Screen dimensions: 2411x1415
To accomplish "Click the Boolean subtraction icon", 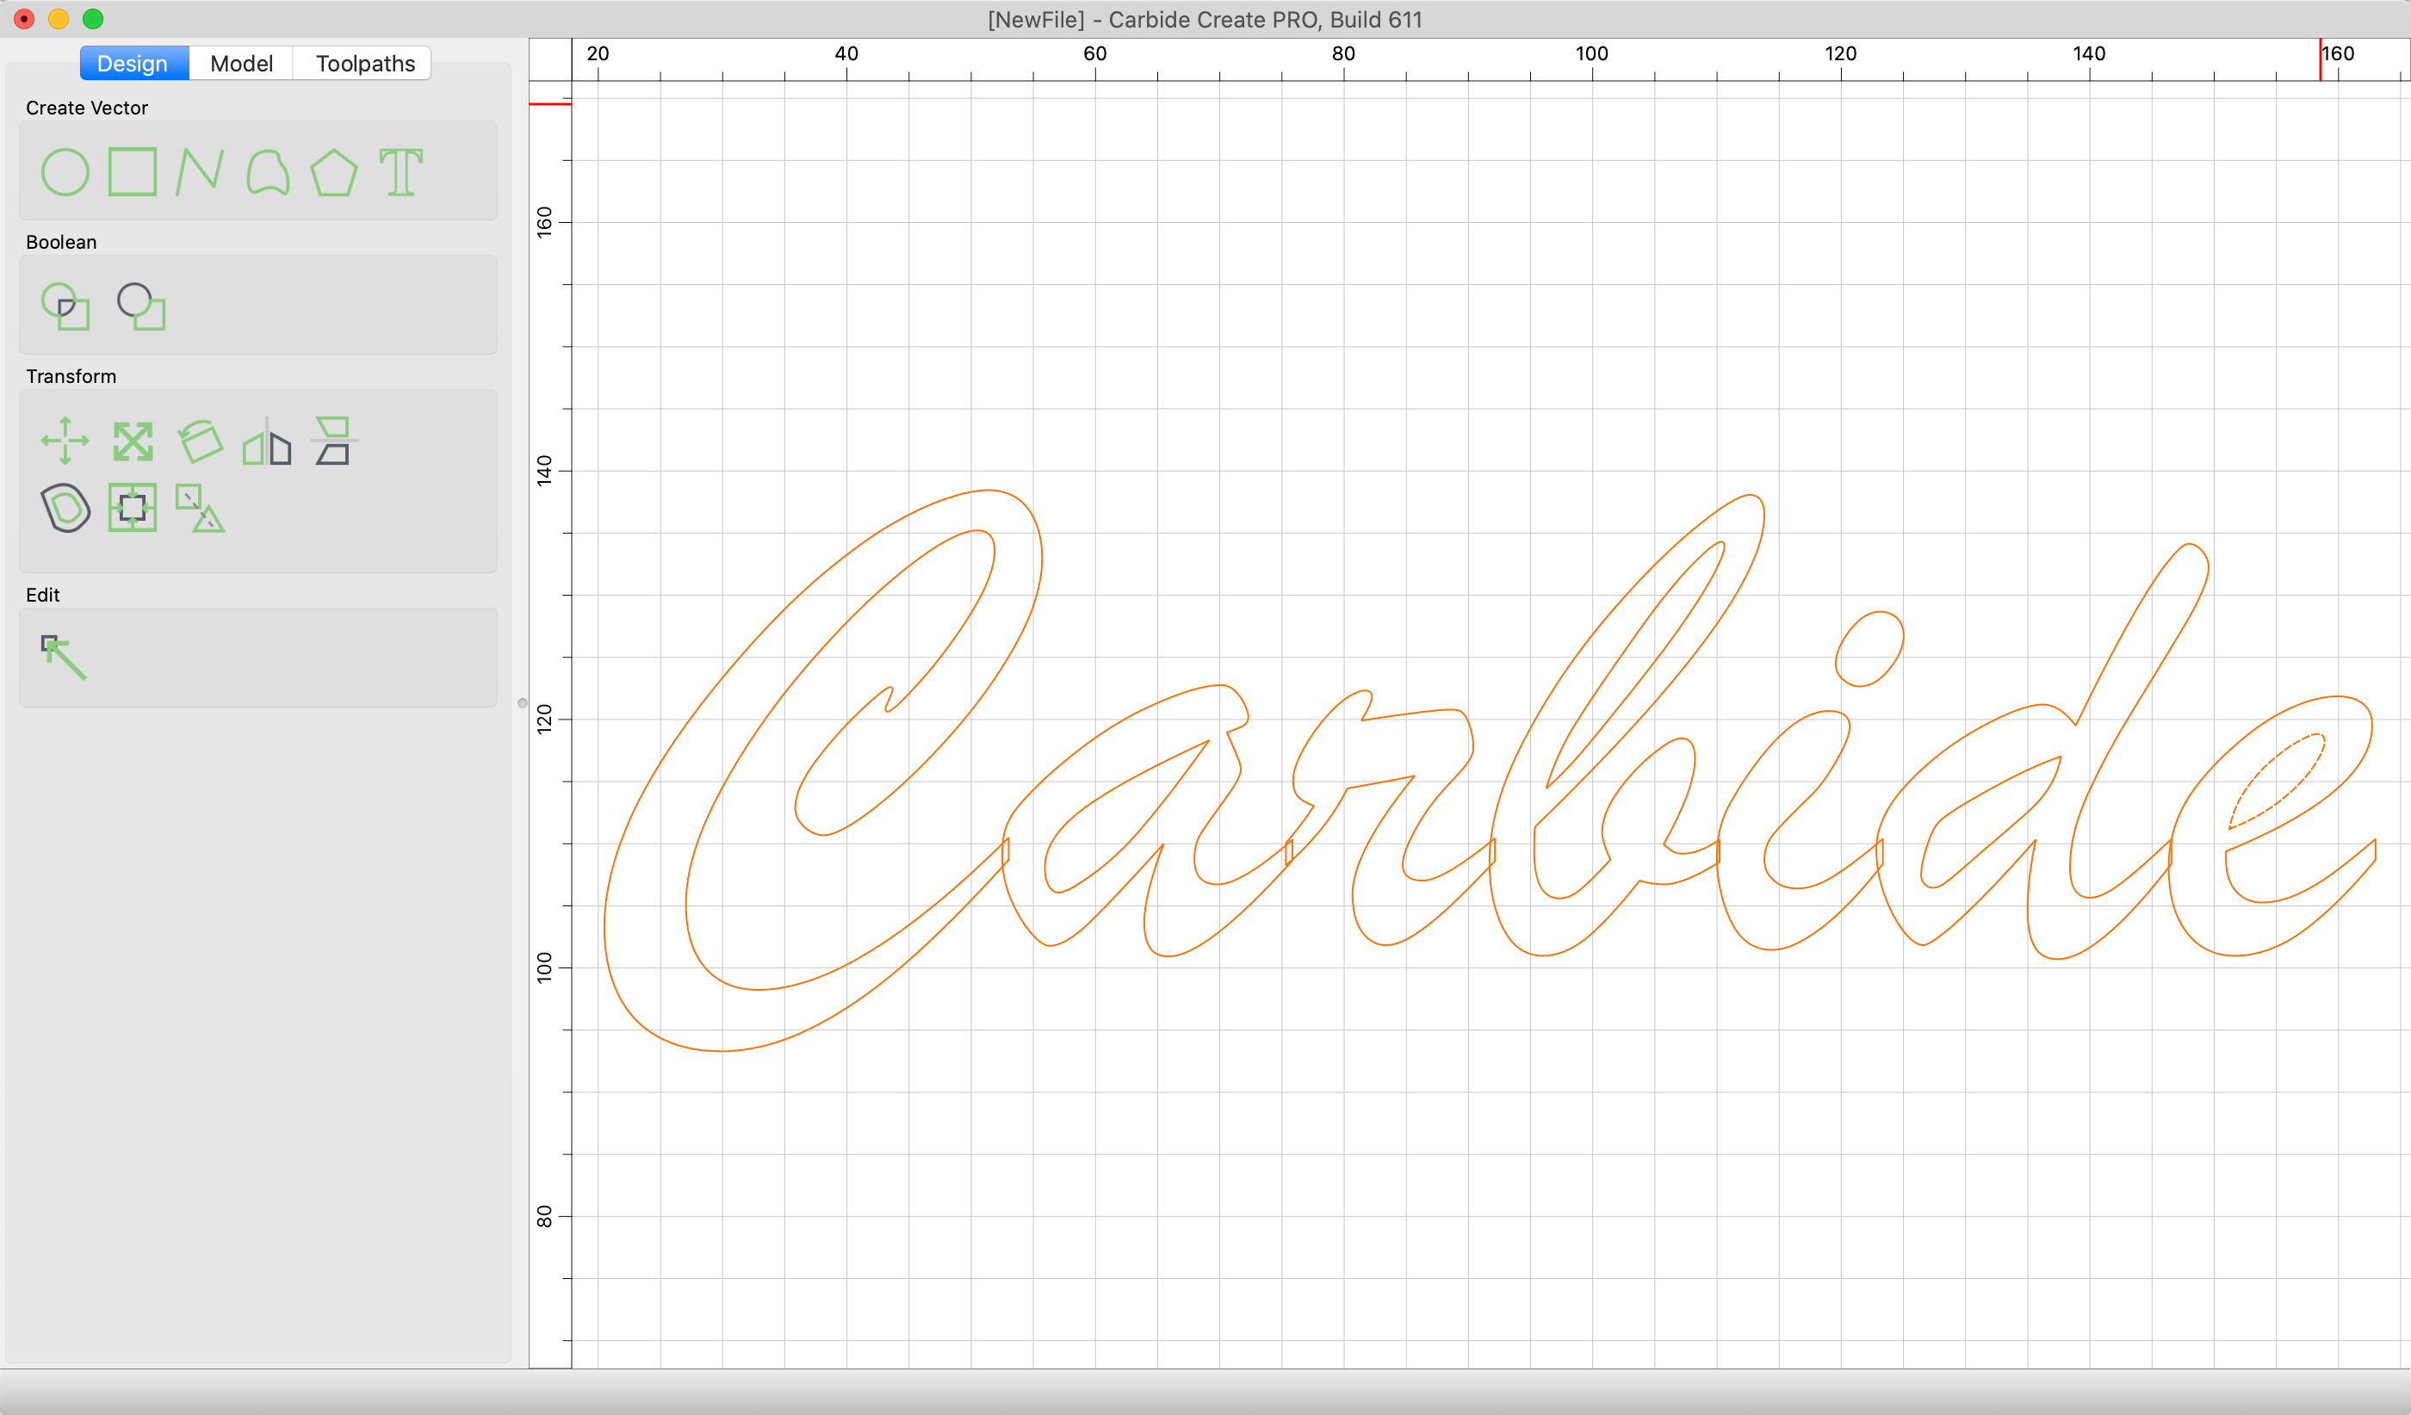I will [x=140, y=307].
